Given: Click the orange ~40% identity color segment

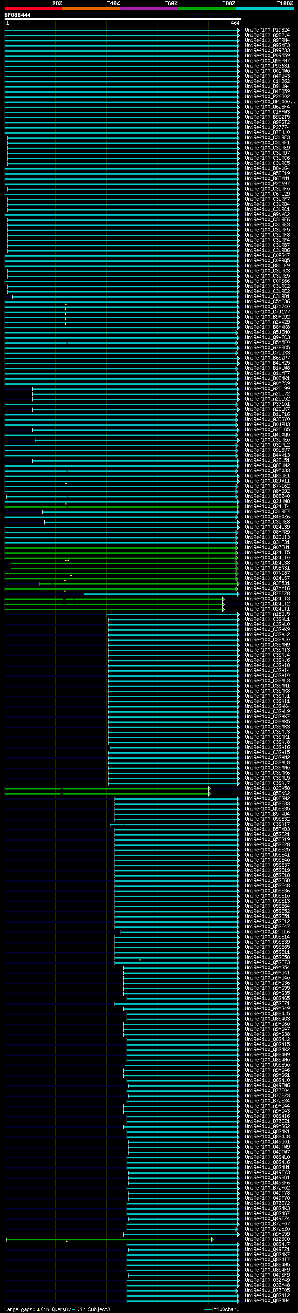Looking at the screenshot, I should (91, 8).
